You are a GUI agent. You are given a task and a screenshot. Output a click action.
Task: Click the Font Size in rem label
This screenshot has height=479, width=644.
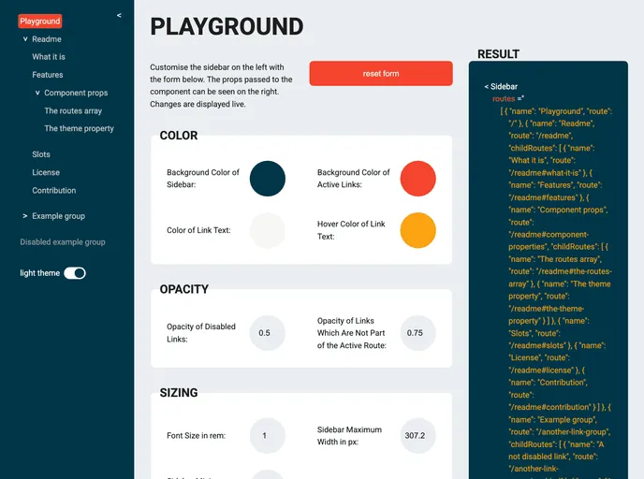coord(196,435)
